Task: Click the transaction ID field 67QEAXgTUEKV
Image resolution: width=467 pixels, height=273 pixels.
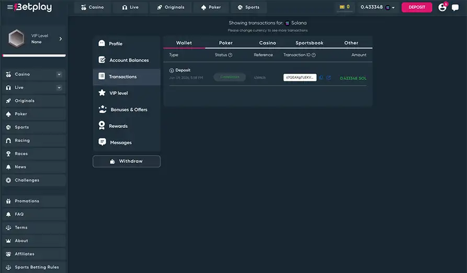Action: (300, 78)
